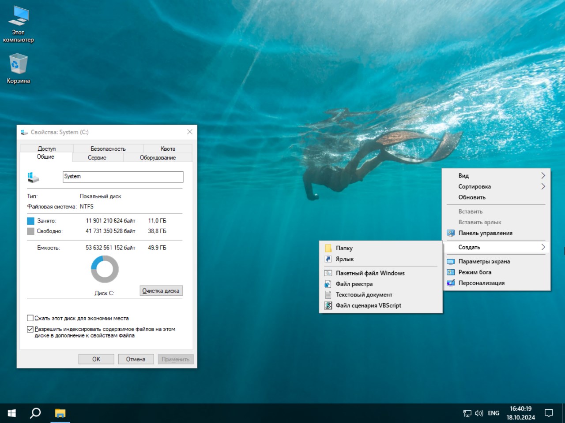This screenshot has width=565, height=423.
Task: Click the taskbar search magnifier icon
Action: pyautogui.click(x=35, y=413)
